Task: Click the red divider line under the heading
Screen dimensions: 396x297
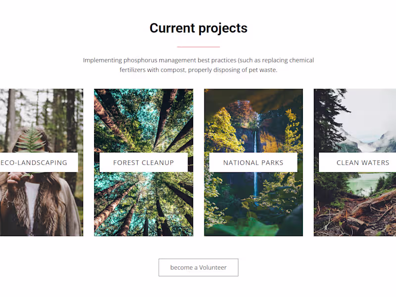Action: coord(198,47)
